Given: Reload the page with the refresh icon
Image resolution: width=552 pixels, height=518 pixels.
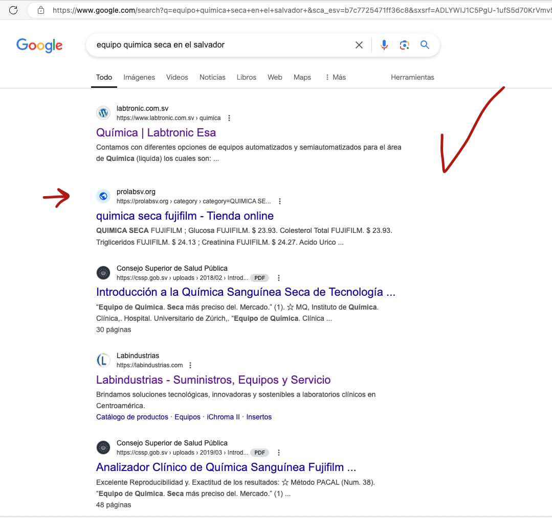Looking at the screenshot, I should 13,10.
